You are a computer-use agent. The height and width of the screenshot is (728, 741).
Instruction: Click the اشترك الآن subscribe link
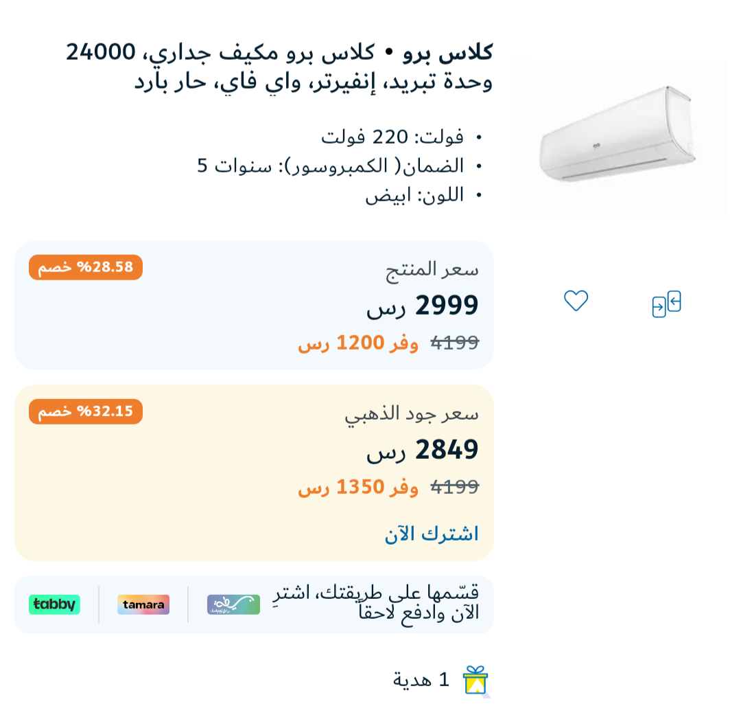(432, 534)
